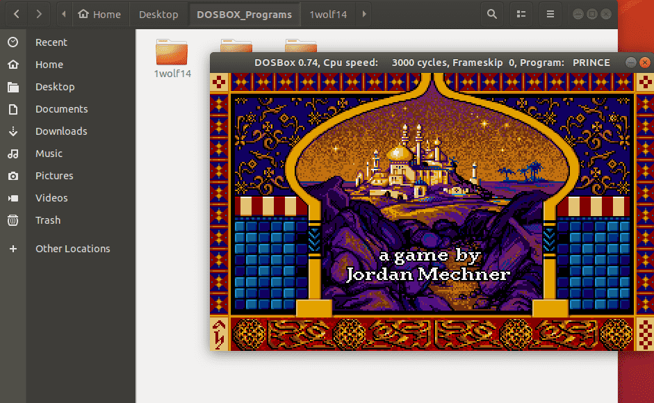Click the Downloads arrow icon
Screen dimensions: 654x403
pyautogui.click(x=13, y=131)
